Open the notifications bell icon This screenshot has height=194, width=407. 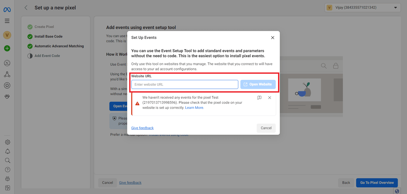click(x=8, y=151)
